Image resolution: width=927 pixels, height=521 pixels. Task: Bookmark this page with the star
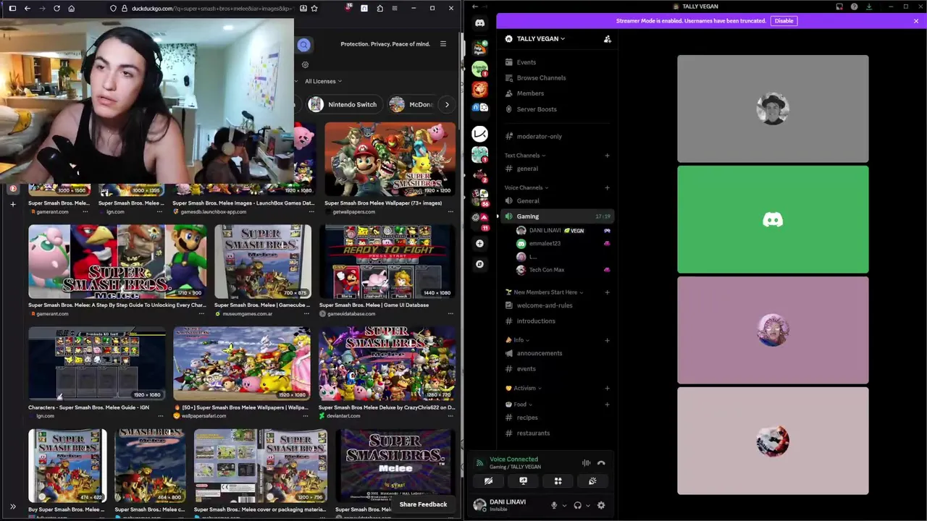(x=314, y=8)
